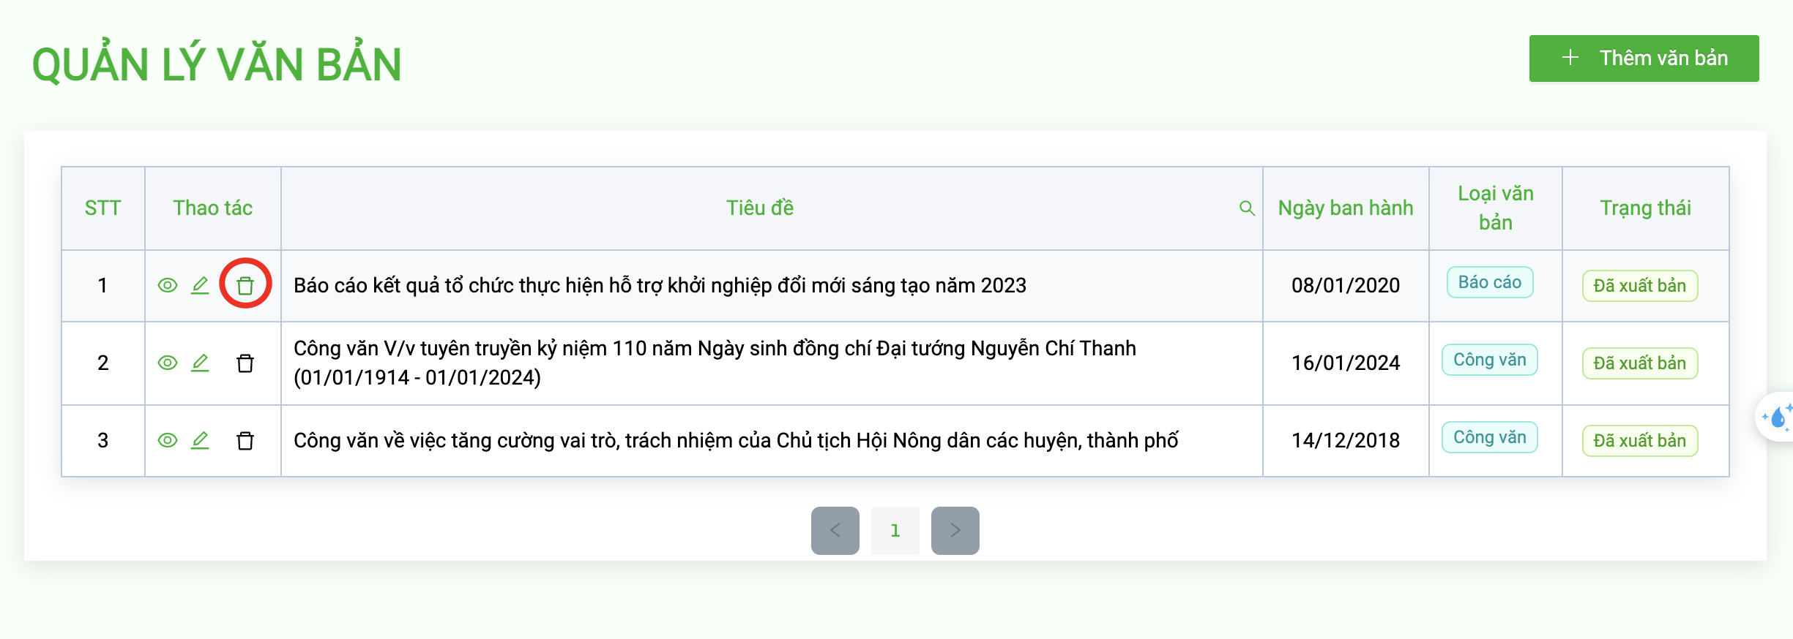Go to next page arrow
The image size is (1793, 639).
pos(955,530)
